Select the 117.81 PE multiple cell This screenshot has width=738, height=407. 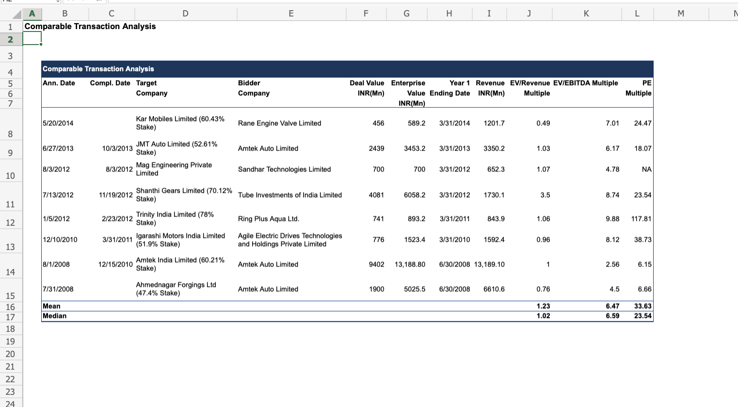(641, 219)
